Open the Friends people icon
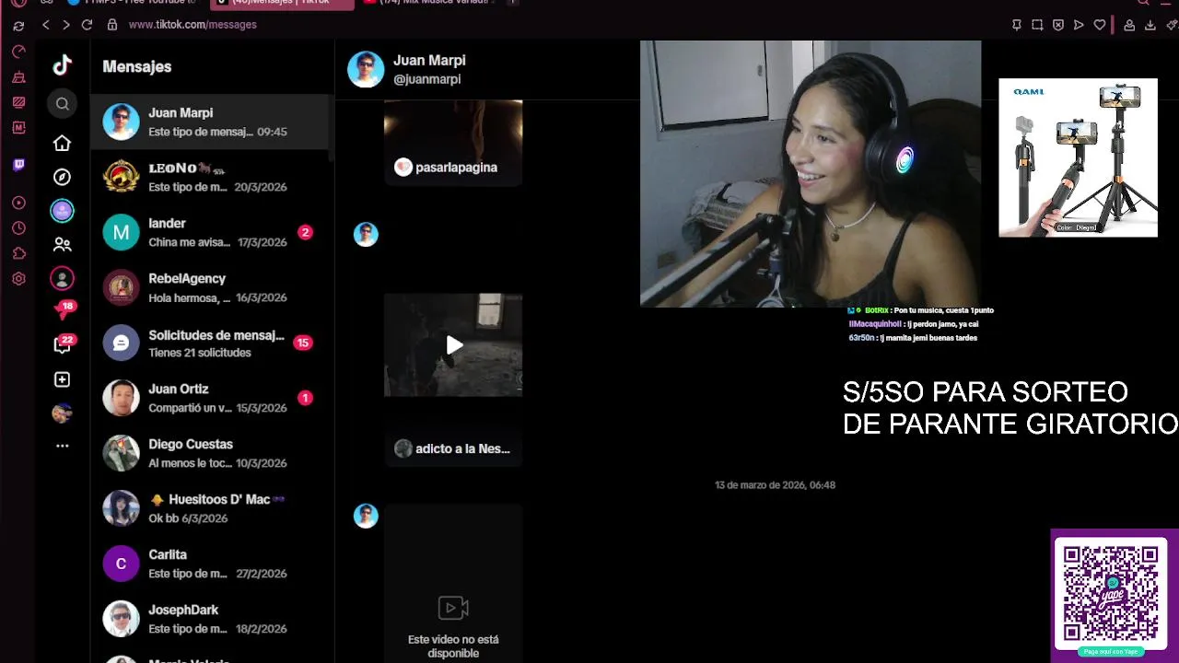This screenshot has width=1179, height=663. pyautogui.click(x=62, y=245)
